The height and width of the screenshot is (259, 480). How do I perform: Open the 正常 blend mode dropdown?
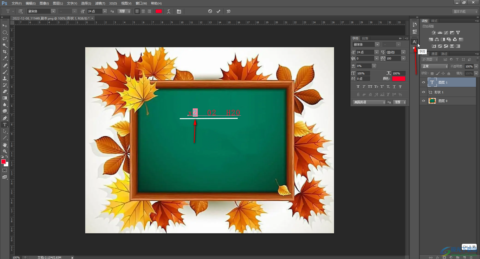pos(434,66)
